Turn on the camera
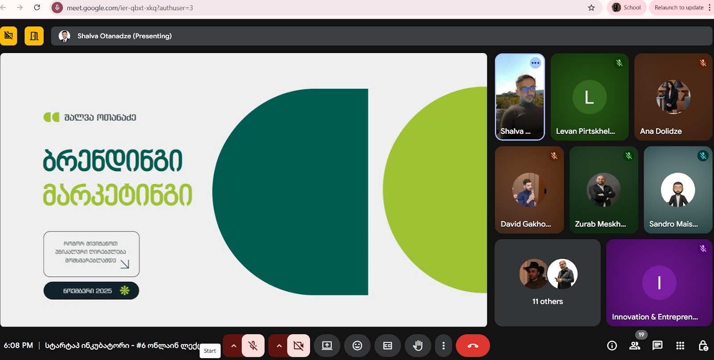The height and width of the screenshot is (360, 714). pos(299,346)
